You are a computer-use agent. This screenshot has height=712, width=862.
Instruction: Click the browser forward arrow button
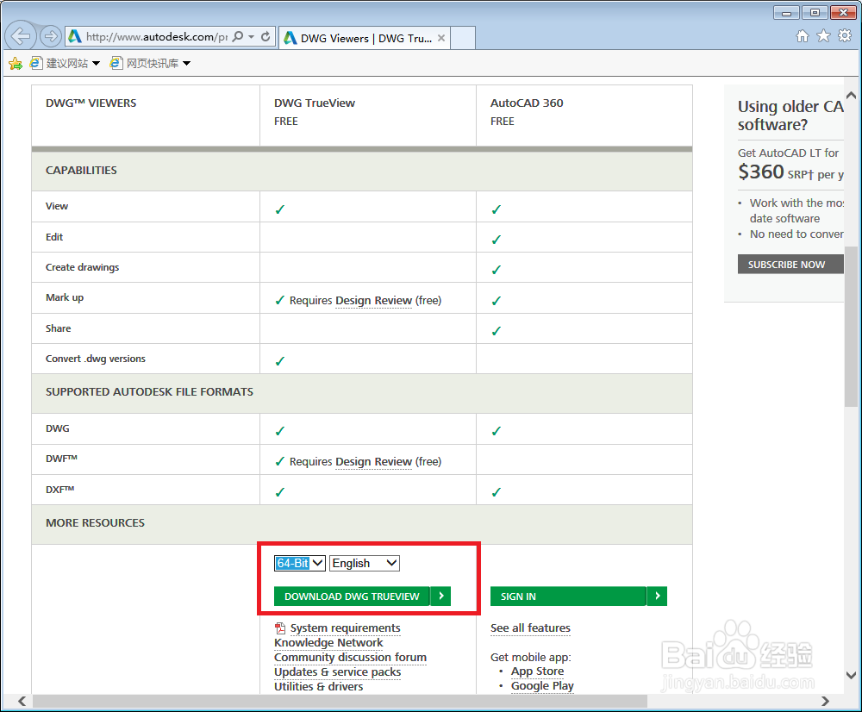[x=51, y=36]
